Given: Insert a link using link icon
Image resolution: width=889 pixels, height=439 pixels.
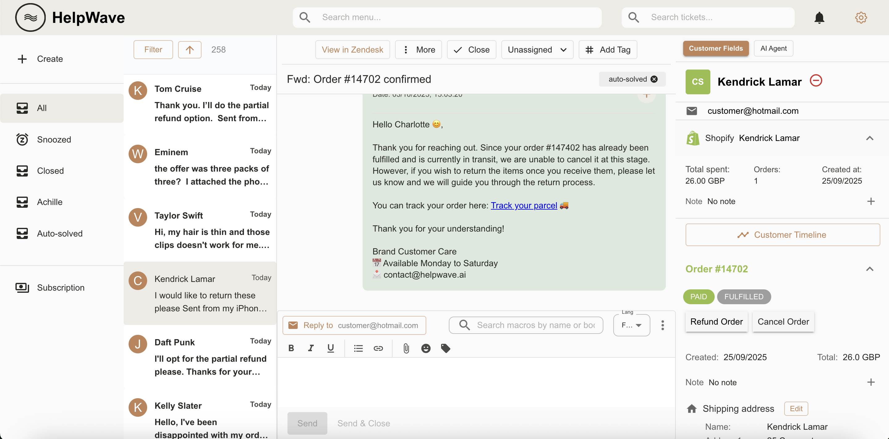Looking at the screenshot, I should (378, 348).
